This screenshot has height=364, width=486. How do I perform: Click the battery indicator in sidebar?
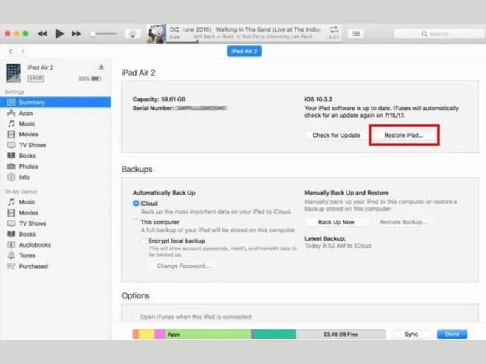[96, 79]
